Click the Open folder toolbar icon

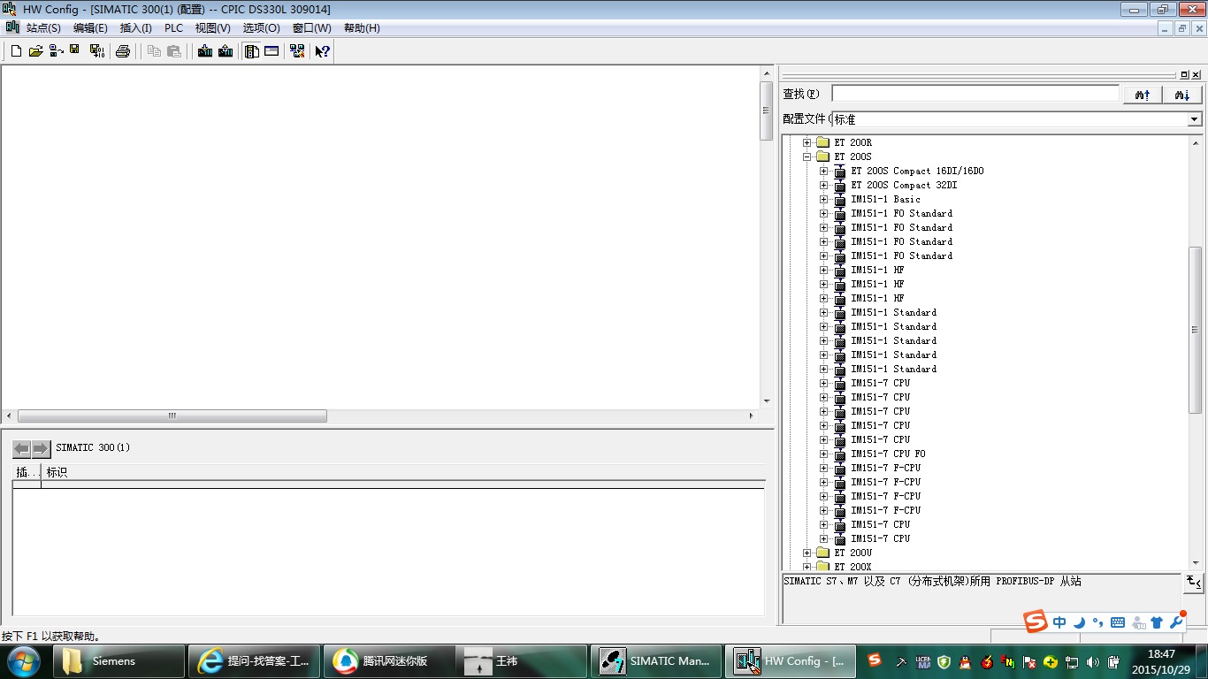coord(36,51)
